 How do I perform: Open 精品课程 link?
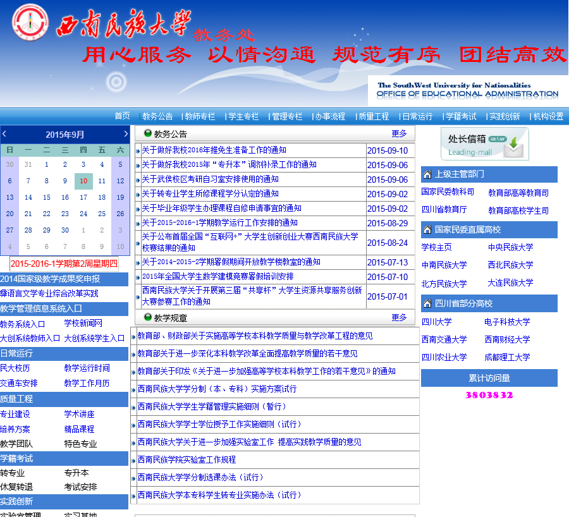79,429
